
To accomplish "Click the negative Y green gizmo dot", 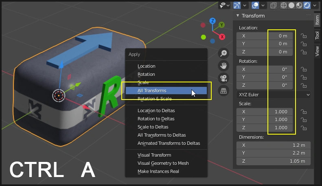I will click(x=203, y=37).
